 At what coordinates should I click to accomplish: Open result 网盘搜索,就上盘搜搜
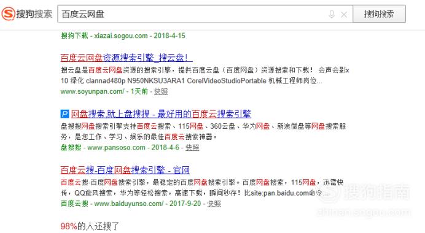point(161,114)
